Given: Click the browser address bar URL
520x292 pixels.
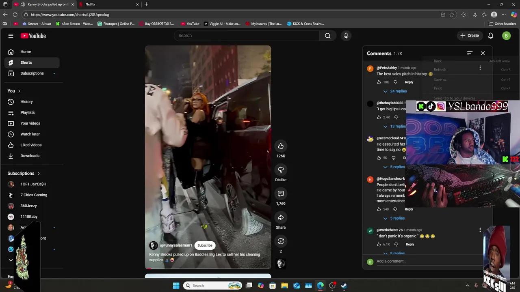Looking at the screenshot, I should click(70, 15).
